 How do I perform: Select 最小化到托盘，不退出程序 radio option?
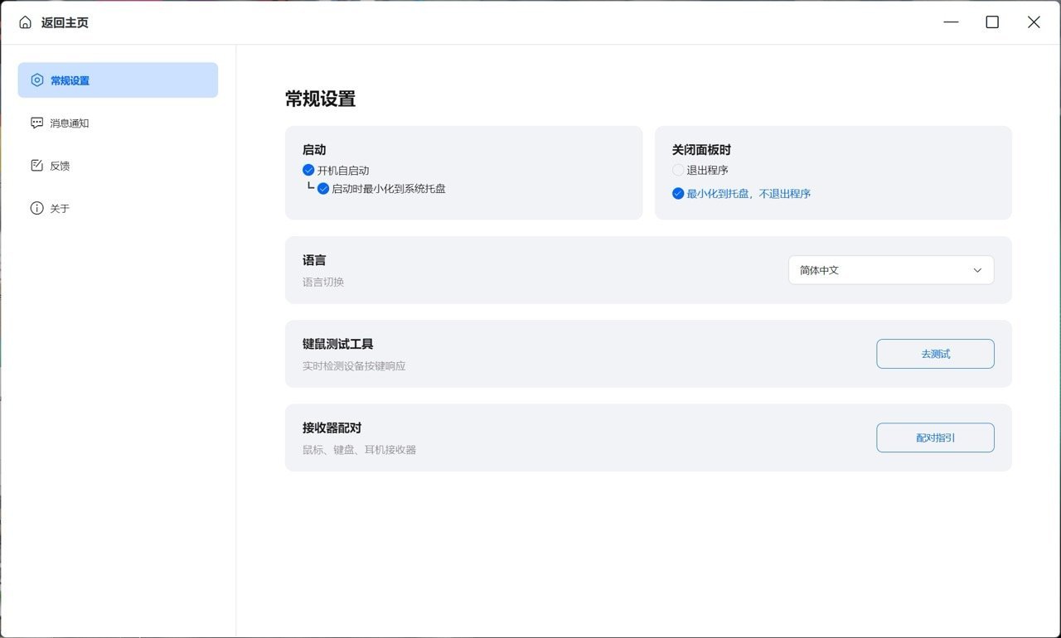coord(678,193)
